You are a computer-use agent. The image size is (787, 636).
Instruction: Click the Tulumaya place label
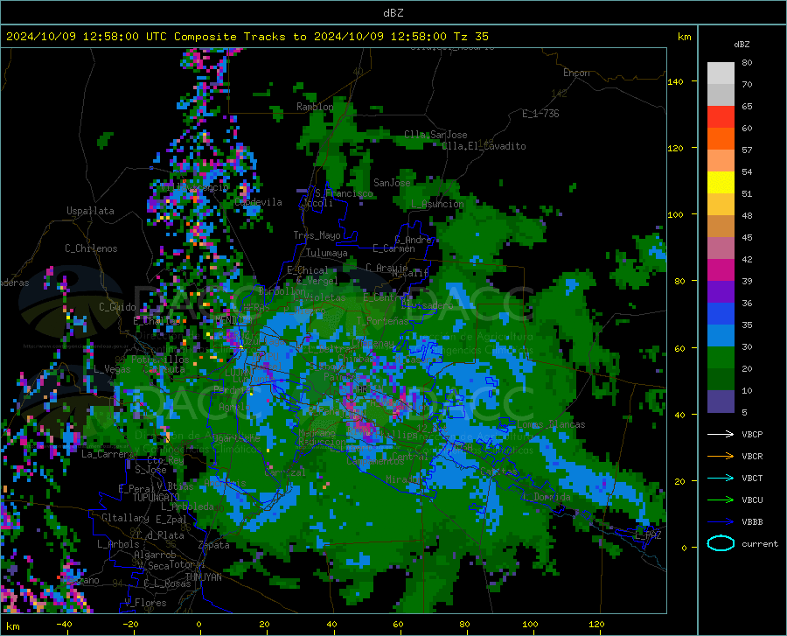coord(327,253)
